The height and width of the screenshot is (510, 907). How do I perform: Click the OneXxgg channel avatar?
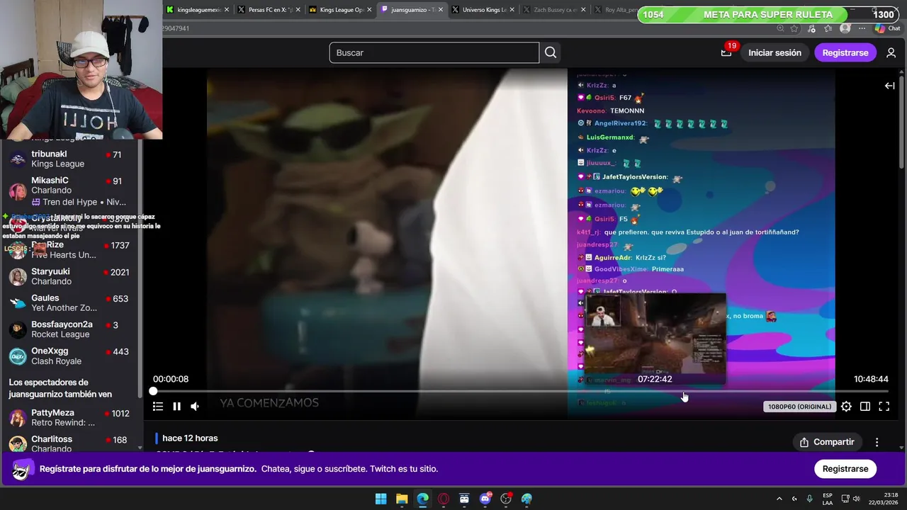(18, 356)
